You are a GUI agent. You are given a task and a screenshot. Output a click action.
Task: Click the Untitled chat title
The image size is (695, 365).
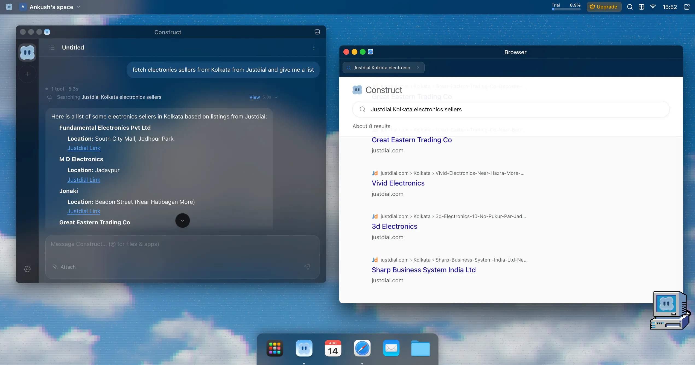[73, 48]
